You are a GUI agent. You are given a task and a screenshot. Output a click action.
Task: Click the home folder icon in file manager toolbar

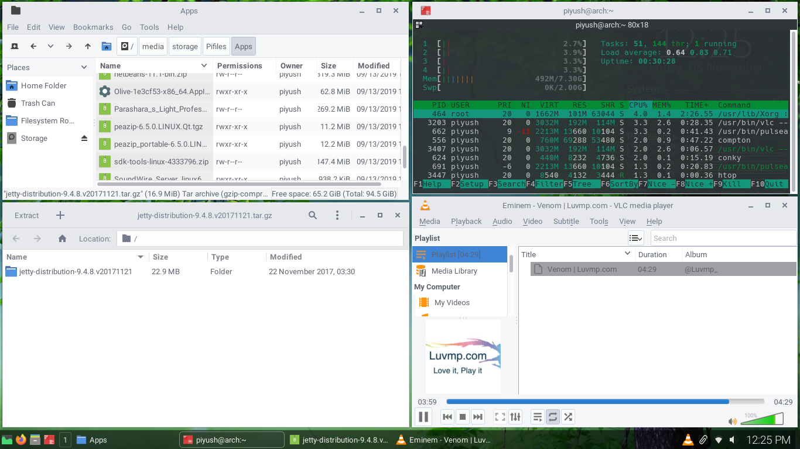point(106,46)
